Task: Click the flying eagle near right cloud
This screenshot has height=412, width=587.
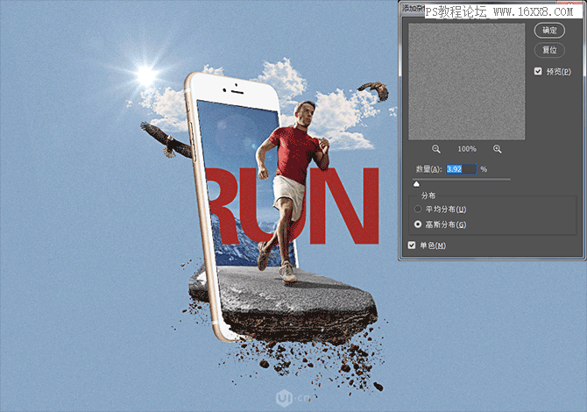Action: point(374,91)
